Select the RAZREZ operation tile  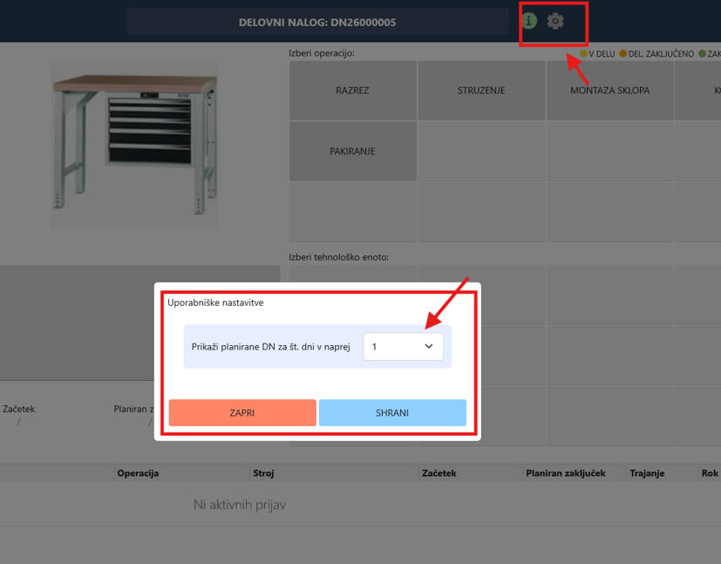tap(353, 91)
